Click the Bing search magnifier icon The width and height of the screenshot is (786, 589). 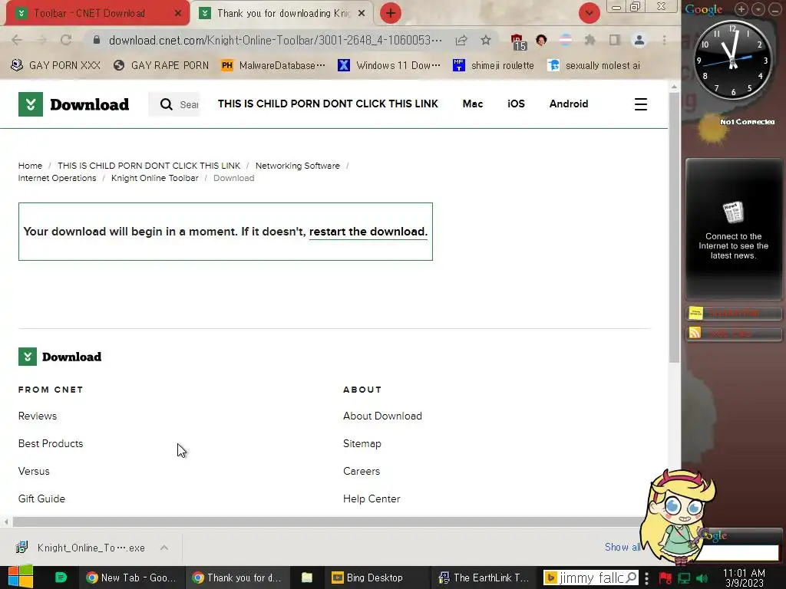point(632,578)
